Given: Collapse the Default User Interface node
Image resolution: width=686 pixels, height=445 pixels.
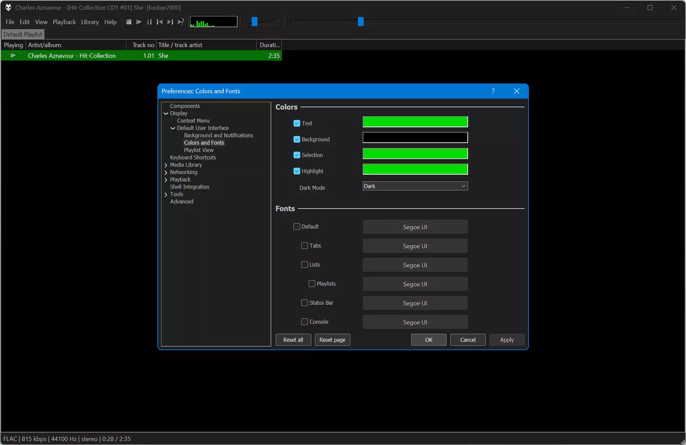Looking at the screenshot, I should 173,128.
